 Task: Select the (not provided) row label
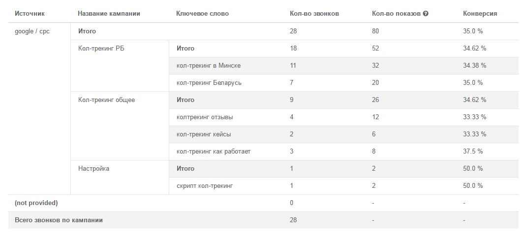coord(36,203)
